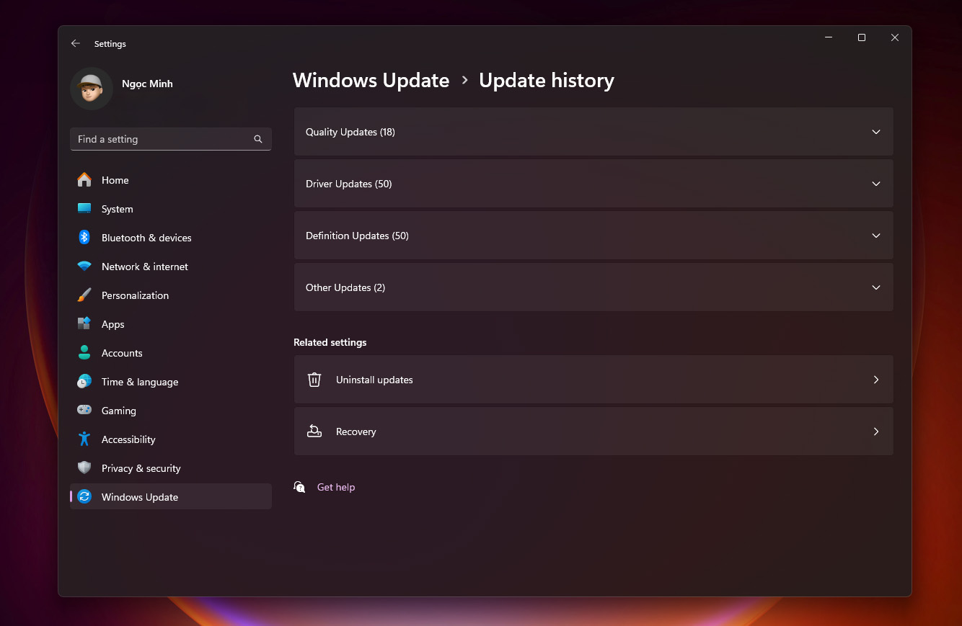Screen dimensions: 962x626
Task: Click Driver Updates (50) label
Action: coord(349,184)
